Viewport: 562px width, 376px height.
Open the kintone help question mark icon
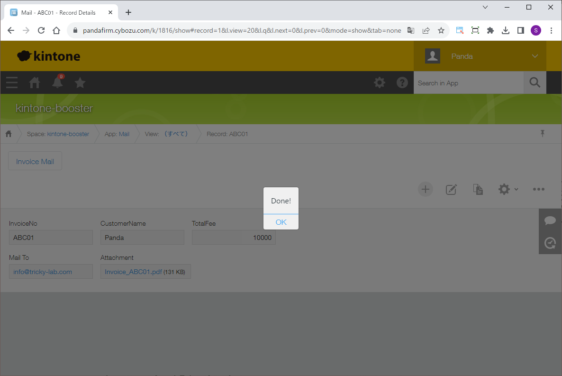[402, 83]
